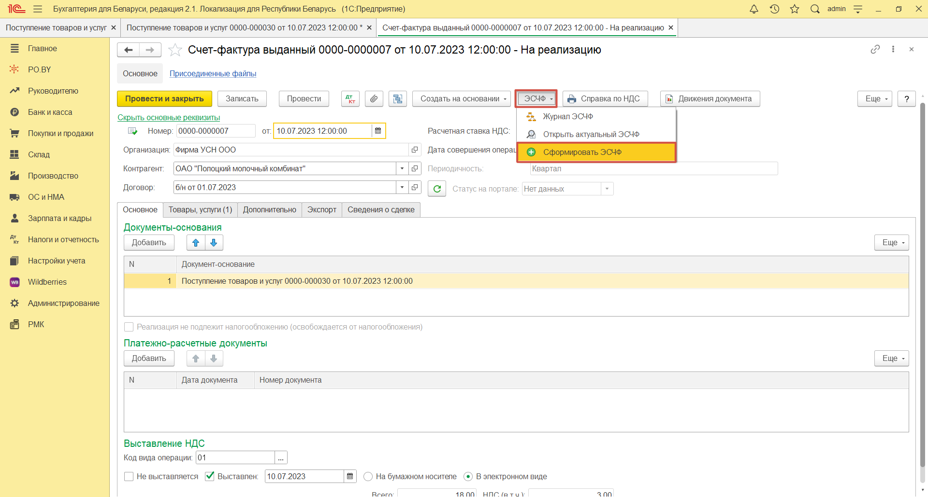Move basis document up with arrow

click(196, 243)
